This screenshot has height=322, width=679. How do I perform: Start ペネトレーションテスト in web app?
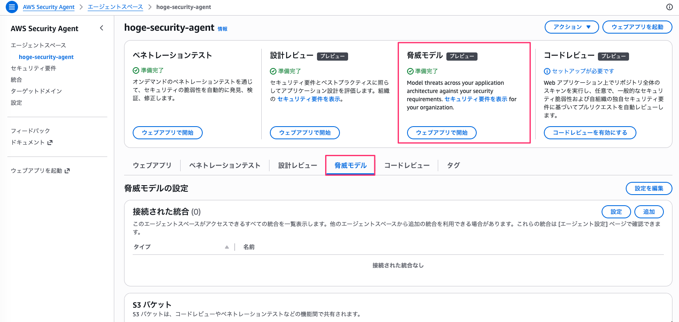[x=167, y=133]
